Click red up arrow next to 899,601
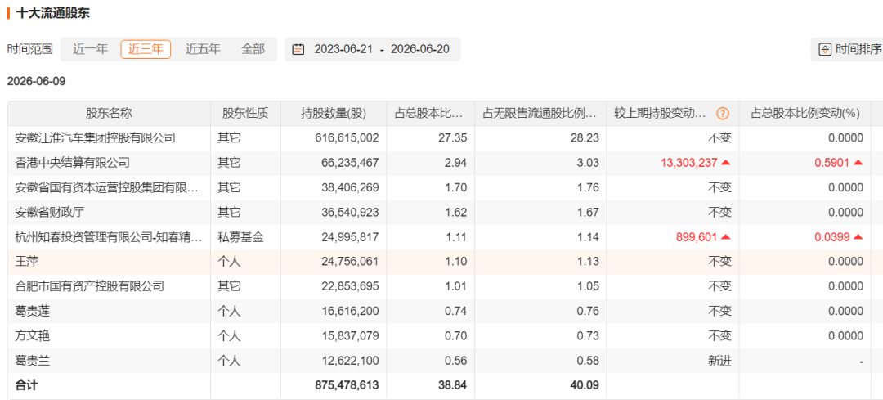Image resolution: width=883 pixels, height=400 pixels. (726, 238)
